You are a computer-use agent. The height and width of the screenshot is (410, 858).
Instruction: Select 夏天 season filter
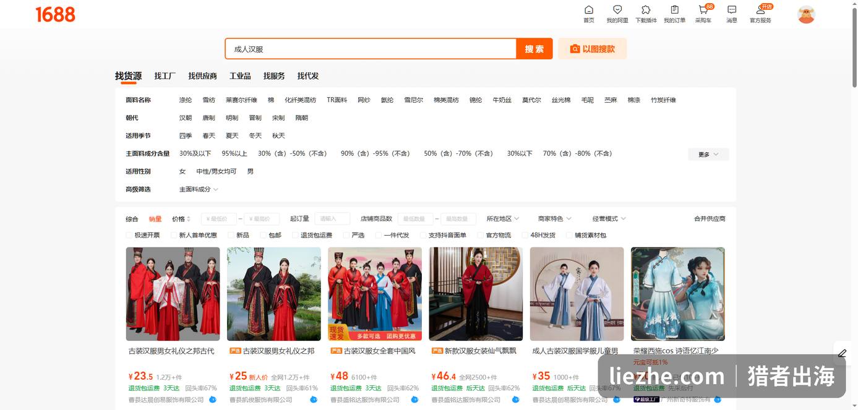coord(232,135)
